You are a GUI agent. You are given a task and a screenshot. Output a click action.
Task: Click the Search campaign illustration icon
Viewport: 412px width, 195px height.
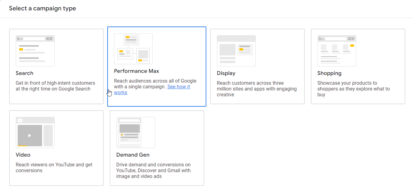(35, 51)
